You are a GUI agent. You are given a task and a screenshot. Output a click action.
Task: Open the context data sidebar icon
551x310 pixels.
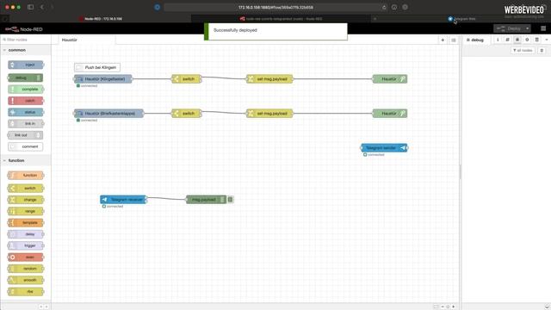point(537,40)
